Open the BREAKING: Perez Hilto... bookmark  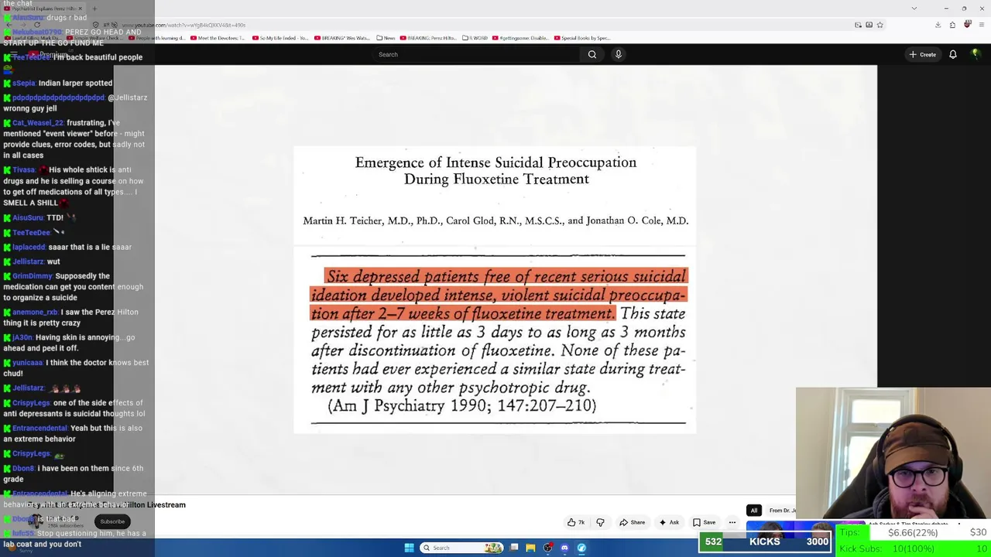[x=430, y=38]
